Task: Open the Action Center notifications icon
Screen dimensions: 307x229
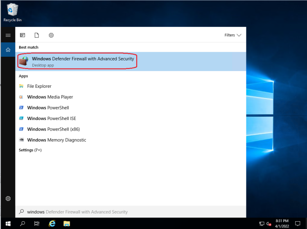Action: [x=298, y=223]
